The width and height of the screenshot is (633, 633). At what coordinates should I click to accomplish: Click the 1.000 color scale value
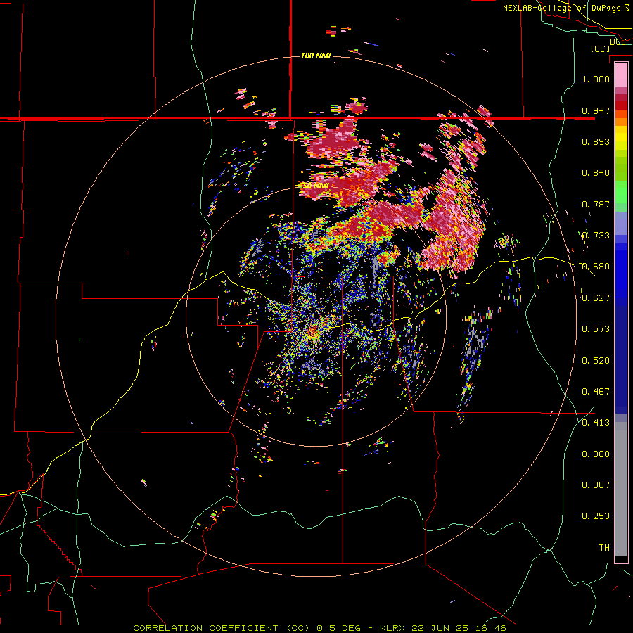point(596,79)
